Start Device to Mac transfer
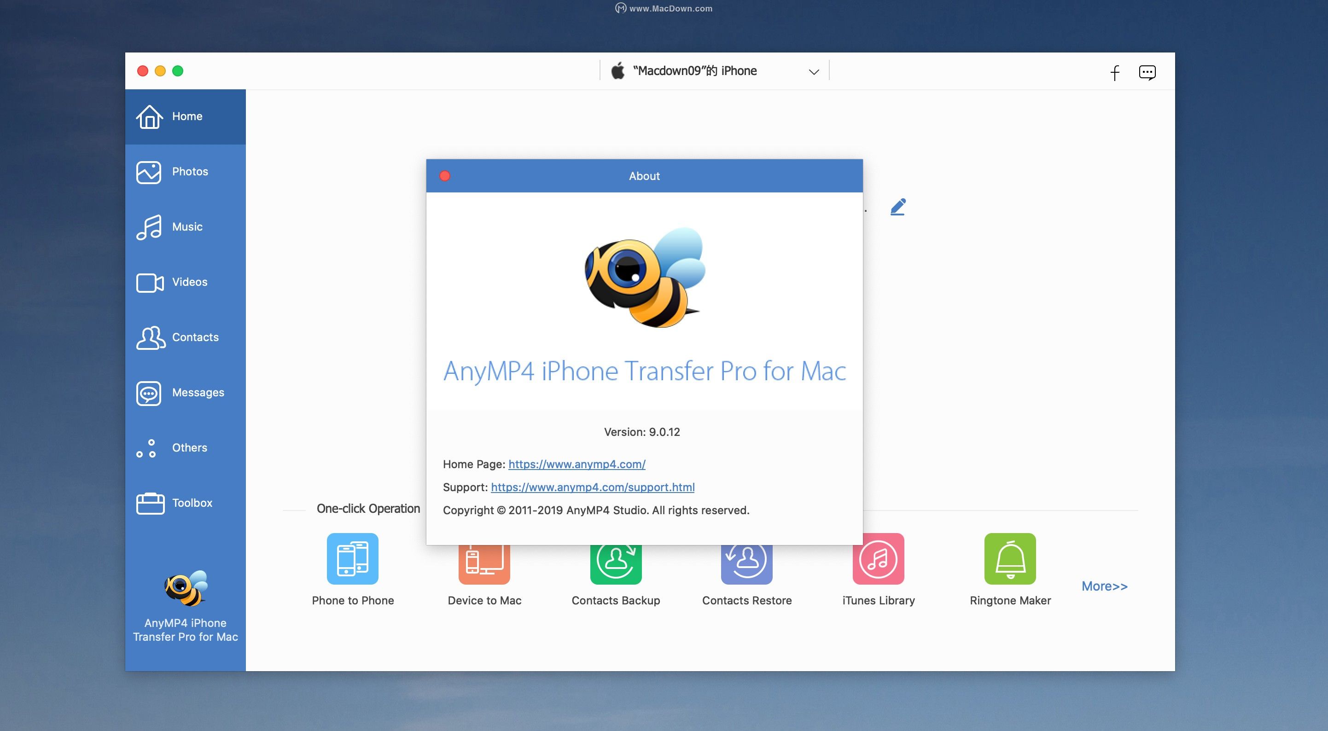 (484, 565)
